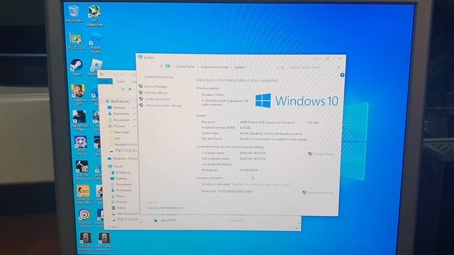Select Quick access in File Explorer tree
Image resolution: width=454 pixels, height=255 pixels.
(120, 101)
